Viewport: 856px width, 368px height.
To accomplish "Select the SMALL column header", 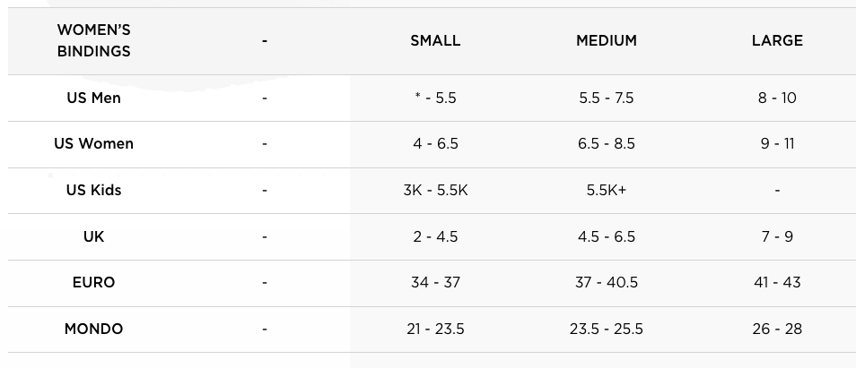I will tap(435, 41).
